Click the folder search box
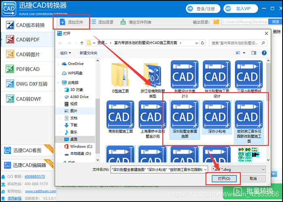 (238, 43)
